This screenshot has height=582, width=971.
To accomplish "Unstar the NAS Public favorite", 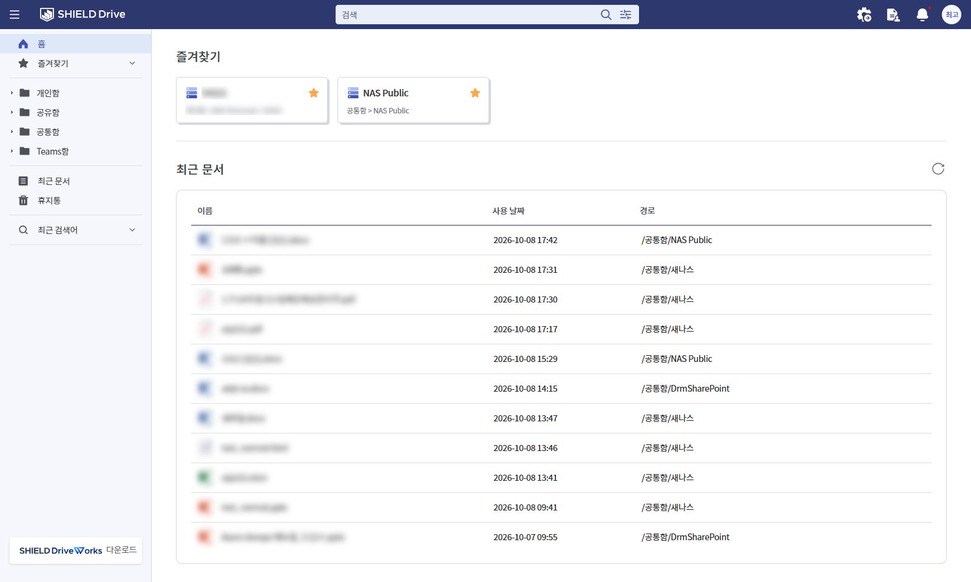I will tap(475, 93).
